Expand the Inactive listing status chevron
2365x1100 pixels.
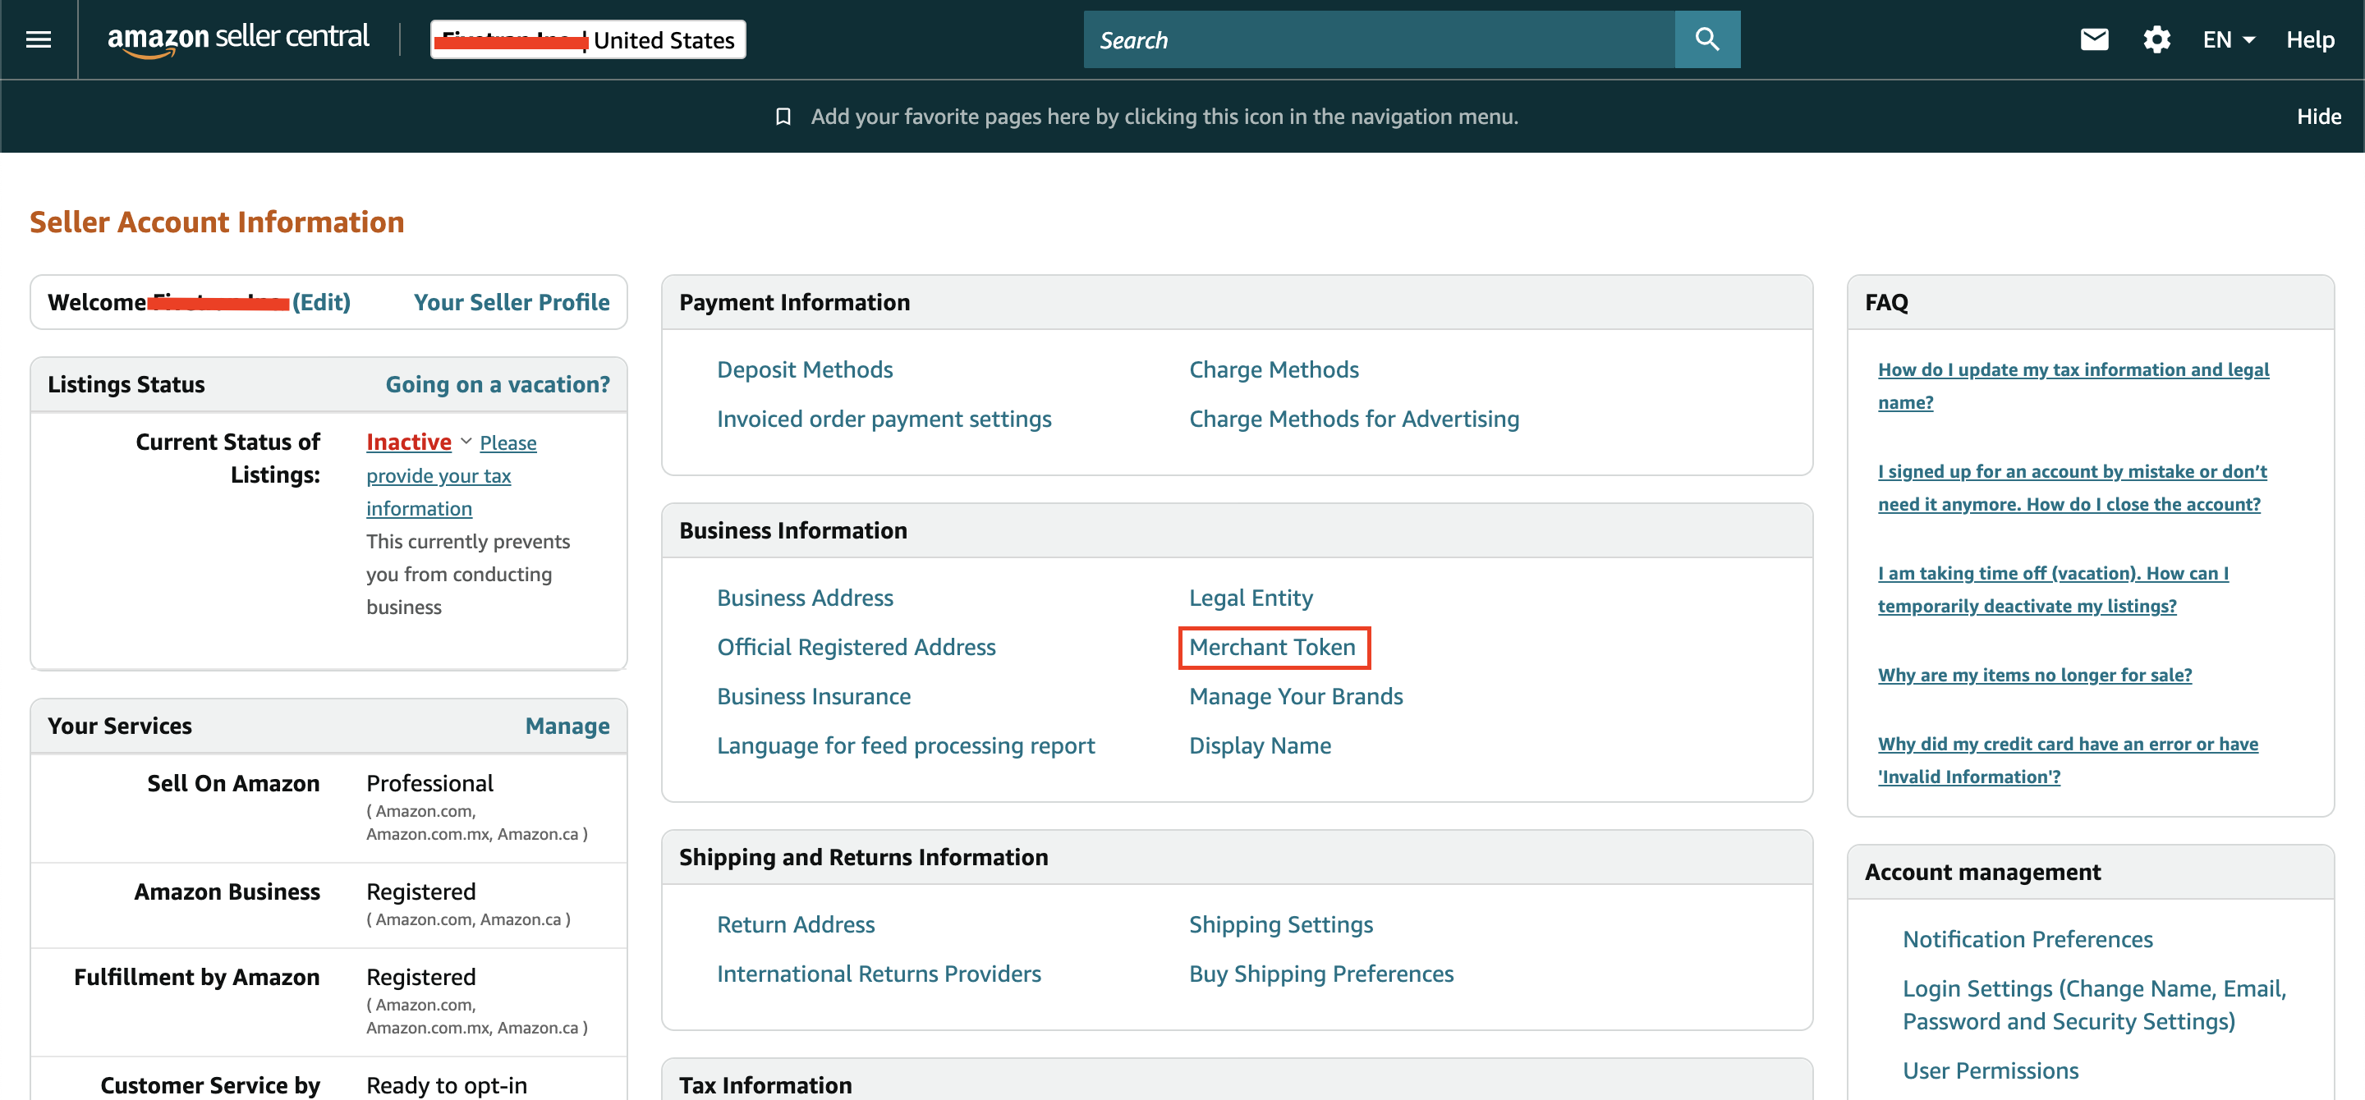click(x=466, y=442)
